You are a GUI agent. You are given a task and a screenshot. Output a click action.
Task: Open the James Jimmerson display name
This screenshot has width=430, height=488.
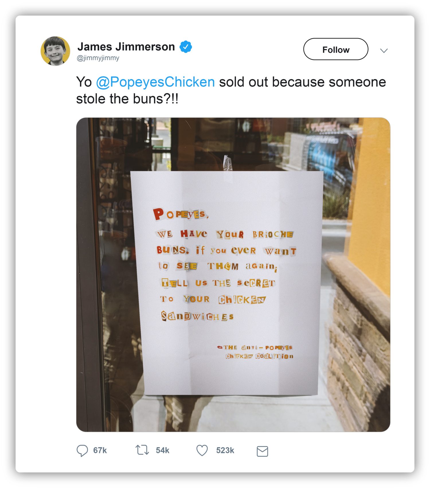[x=126, y=46]
